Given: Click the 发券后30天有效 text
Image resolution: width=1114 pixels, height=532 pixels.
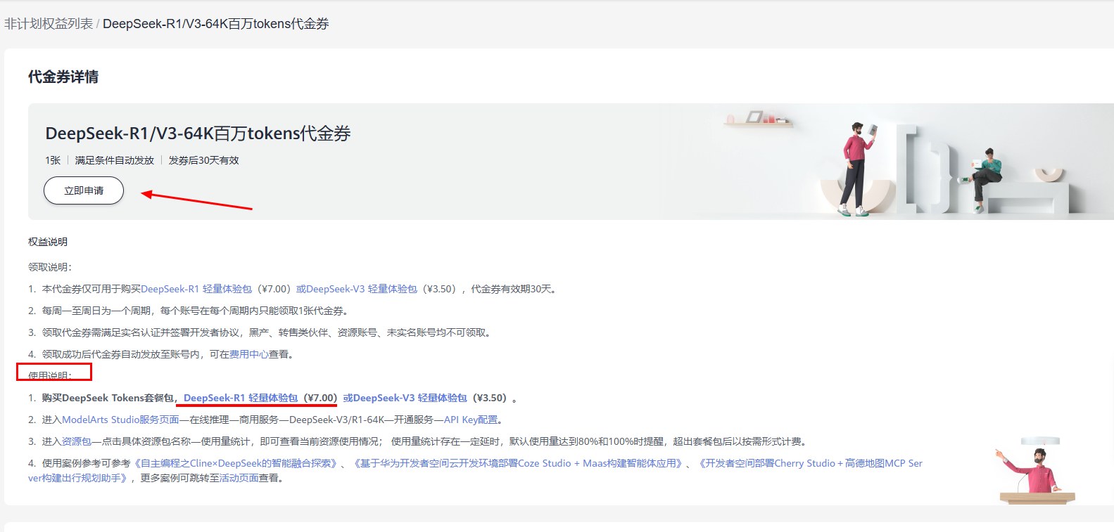Looking at the screenshot, I should [x=204, y=160].
